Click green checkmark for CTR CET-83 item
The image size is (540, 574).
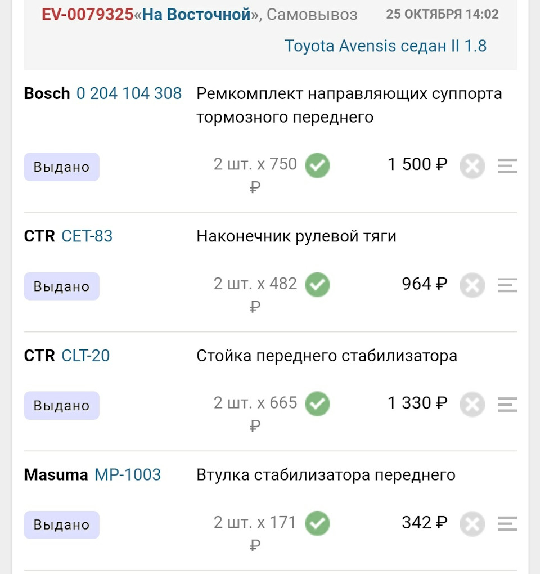317,285
